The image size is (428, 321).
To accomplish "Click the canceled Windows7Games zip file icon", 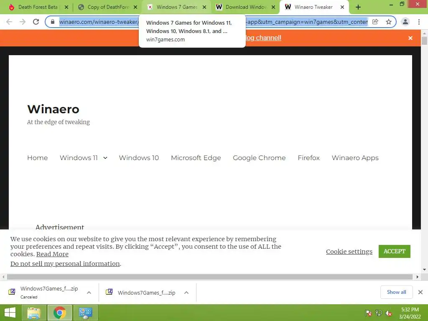I will tap(12, 292).
